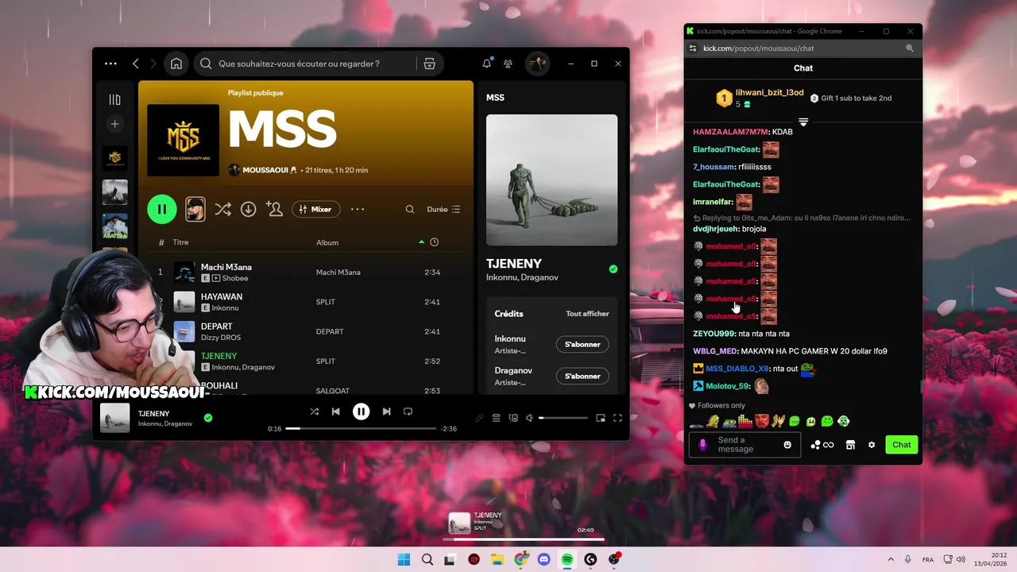
Task: Open the lyrics microphone icon
Action: tap(479, 418)
